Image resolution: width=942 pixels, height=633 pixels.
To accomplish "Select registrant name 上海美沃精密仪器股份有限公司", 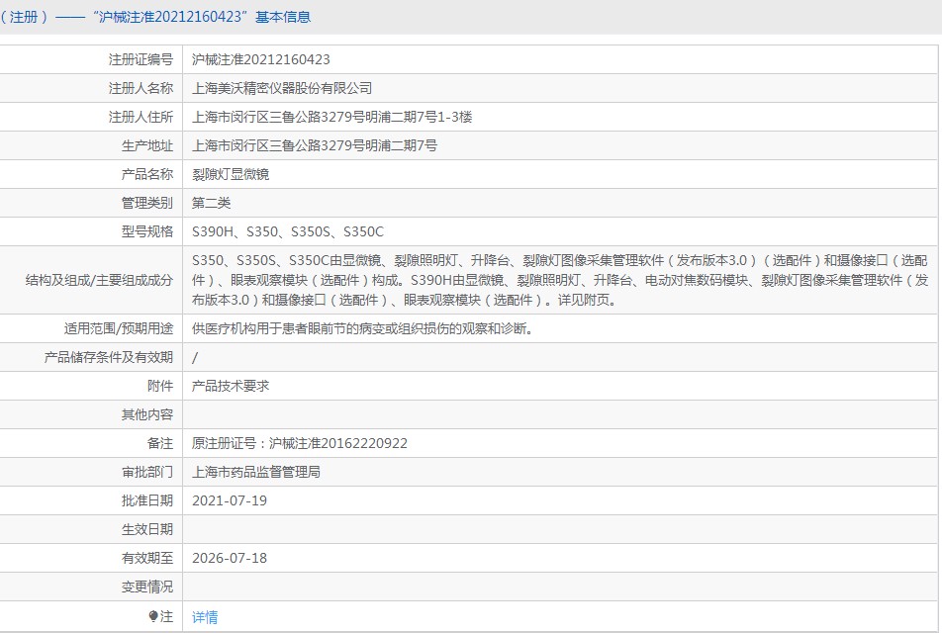I will (x=282, y=88).
